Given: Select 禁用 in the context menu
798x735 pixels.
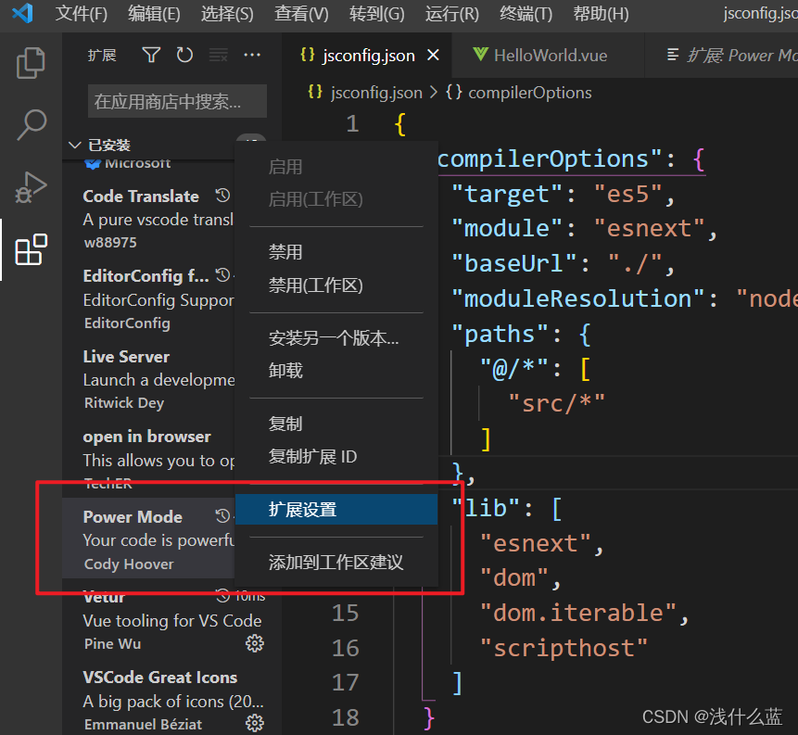Looking at the screenshot, I should coord(336,252).
